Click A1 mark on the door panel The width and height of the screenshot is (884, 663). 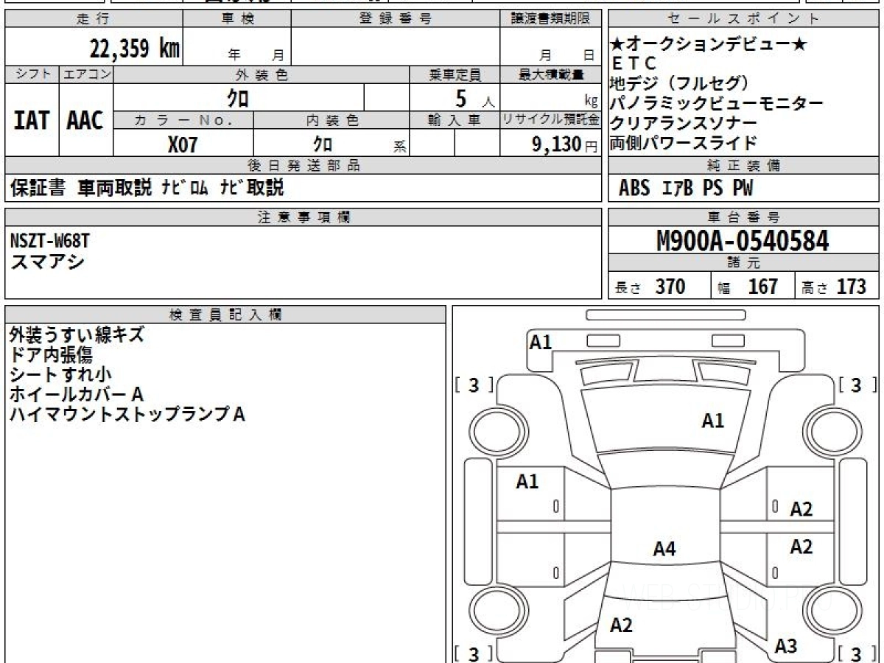(527, 482)
